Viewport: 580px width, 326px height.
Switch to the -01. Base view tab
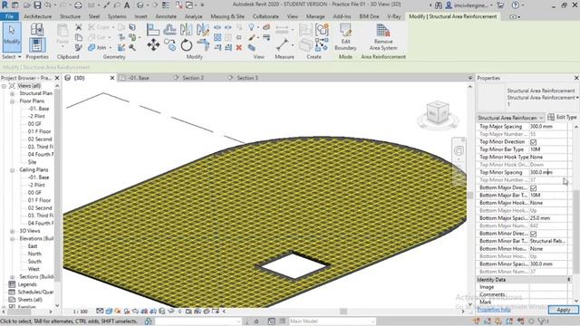coord(139,78)
